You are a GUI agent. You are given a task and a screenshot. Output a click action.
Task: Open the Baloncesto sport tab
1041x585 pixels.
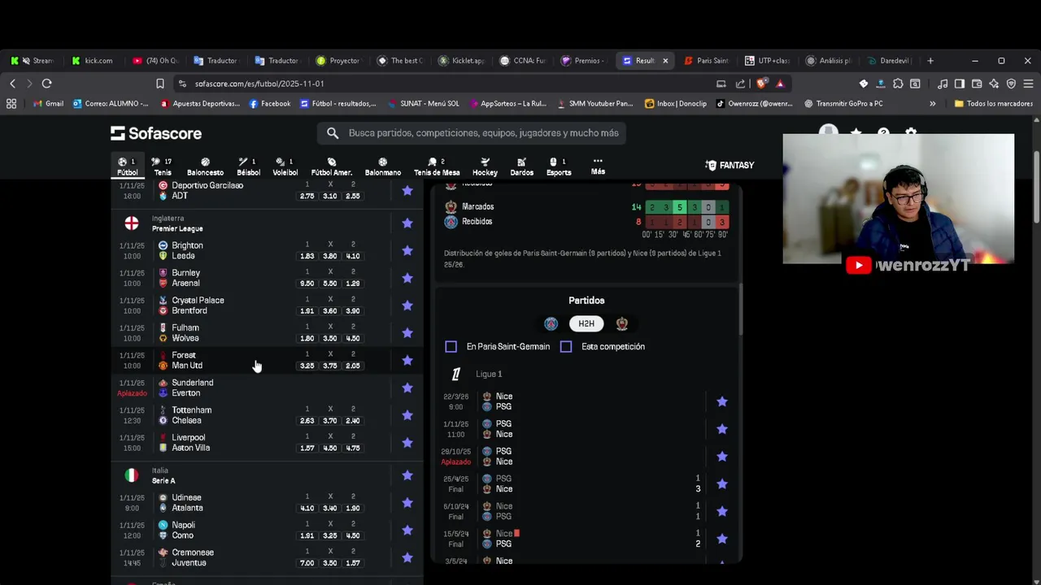click(x=205, y=167)
